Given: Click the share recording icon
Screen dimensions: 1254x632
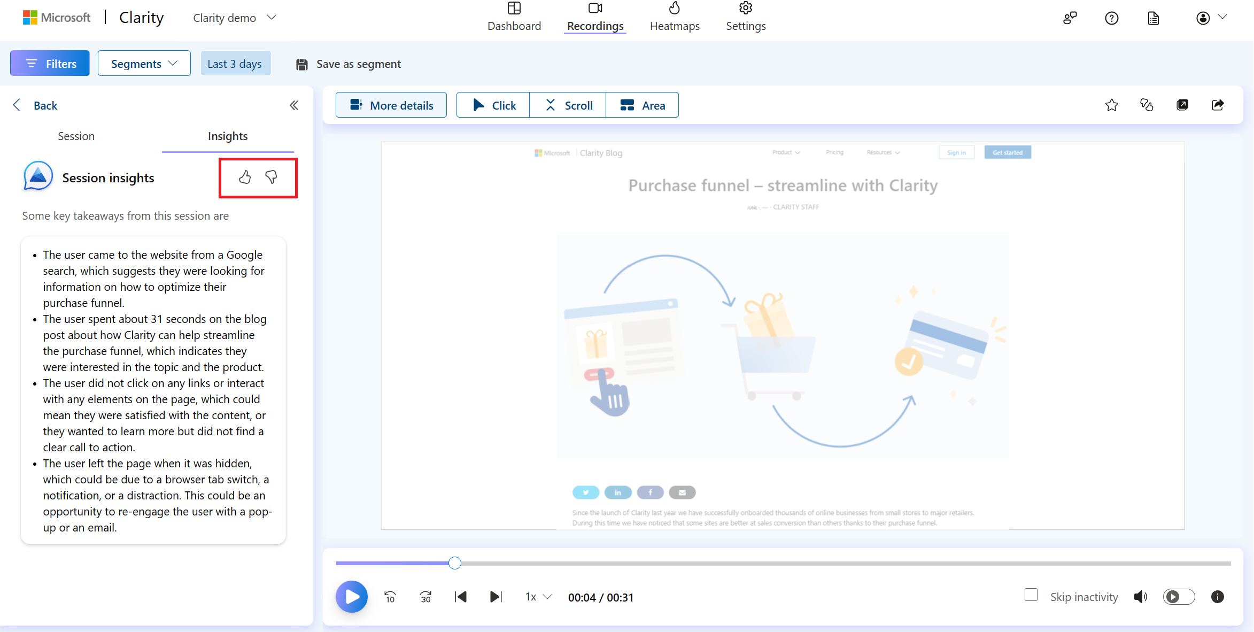Looking at the screenshot, I should pyautogui.click(x=1218, y=105).
